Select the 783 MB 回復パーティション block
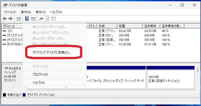 (x=171, y=77)
